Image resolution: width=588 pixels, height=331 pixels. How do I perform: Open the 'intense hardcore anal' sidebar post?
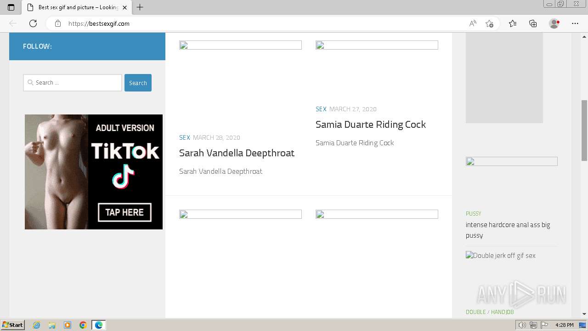pos(508,230)
